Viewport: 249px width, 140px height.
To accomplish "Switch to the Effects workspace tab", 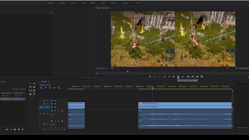I will coord(93,3).
